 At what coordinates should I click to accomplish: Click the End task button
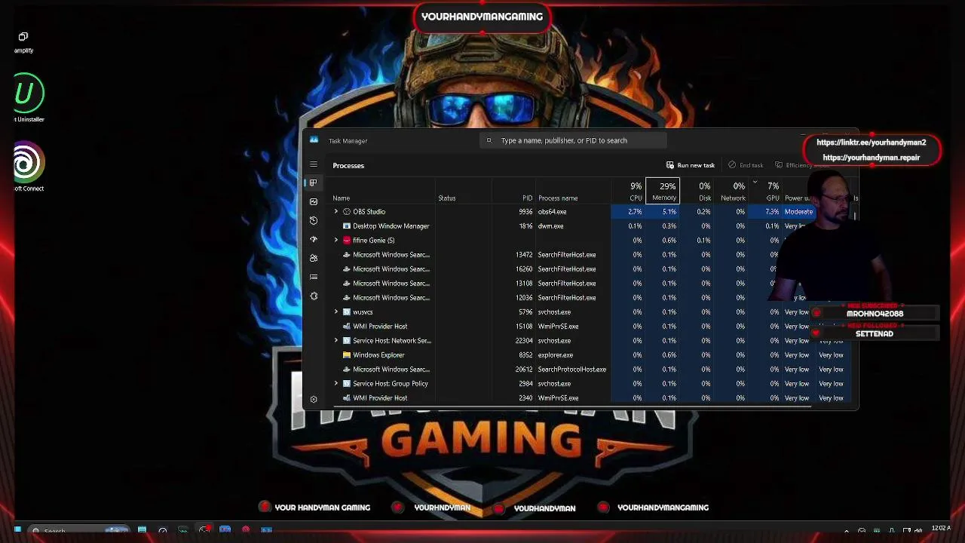coord(746,165)
